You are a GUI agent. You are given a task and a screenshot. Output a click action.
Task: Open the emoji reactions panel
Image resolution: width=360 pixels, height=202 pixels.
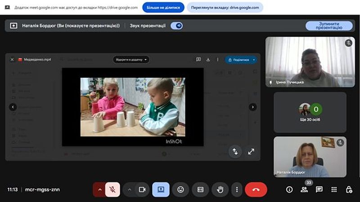[x=180, y=189]
